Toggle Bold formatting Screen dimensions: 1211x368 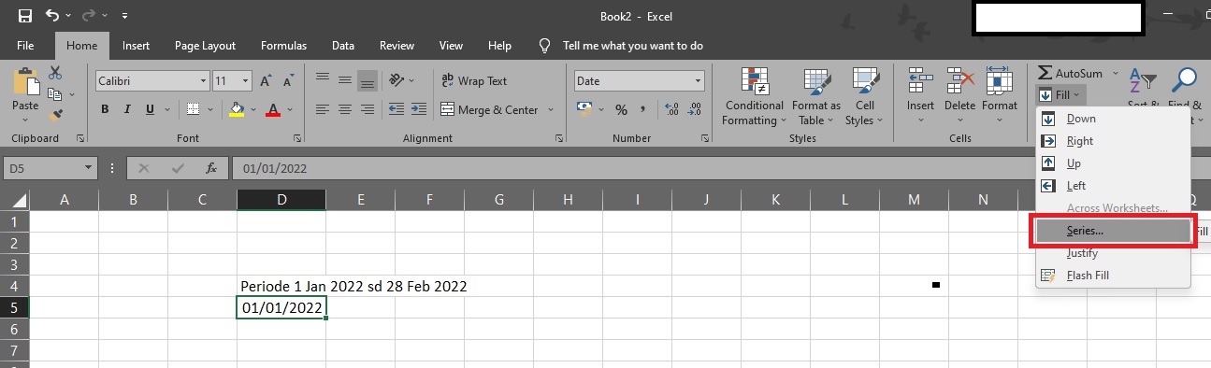[x=106, y=110]
